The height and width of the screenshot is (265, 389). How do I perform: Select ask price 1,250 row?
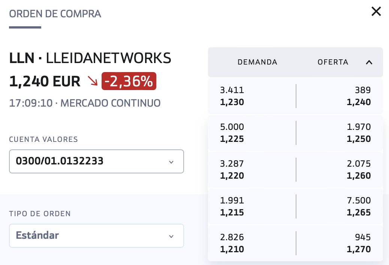[x=359, y=139]
